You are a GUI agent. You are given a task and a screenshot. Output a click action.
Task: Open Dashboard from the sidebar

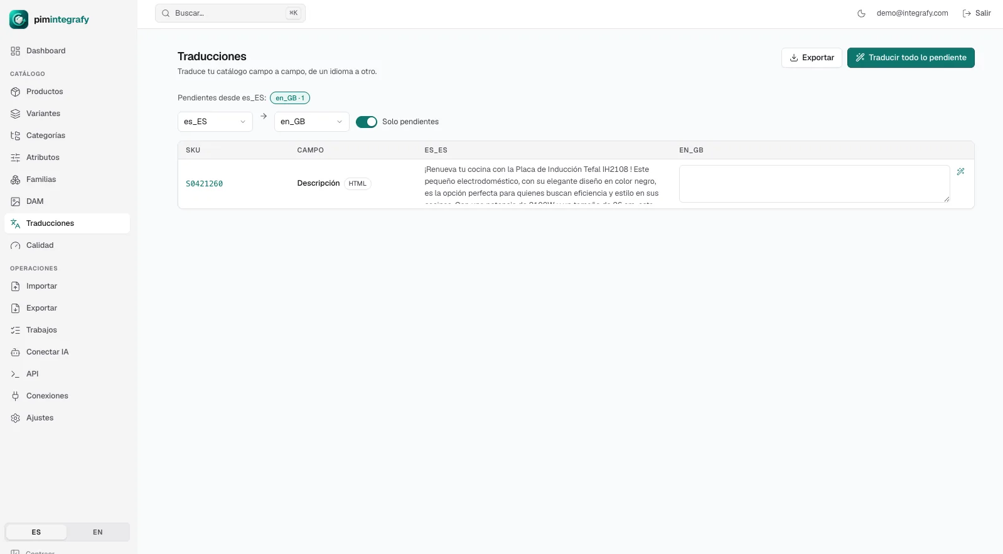[x=67, y=51]
